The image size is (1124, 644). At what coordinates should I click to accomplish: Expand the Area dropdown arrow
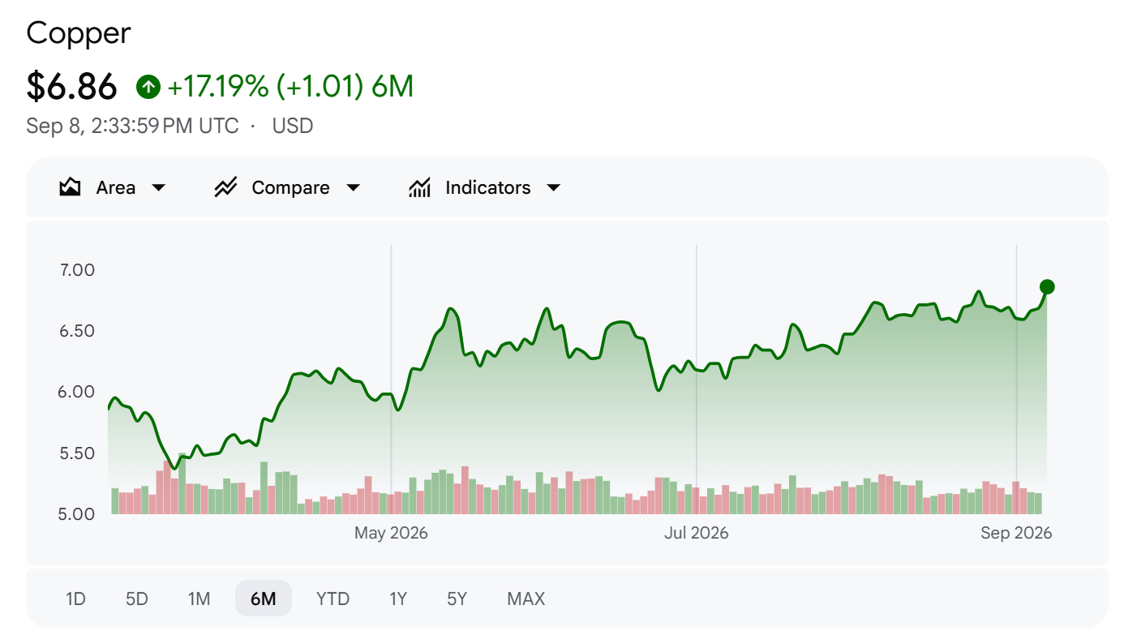click(159, 188)
